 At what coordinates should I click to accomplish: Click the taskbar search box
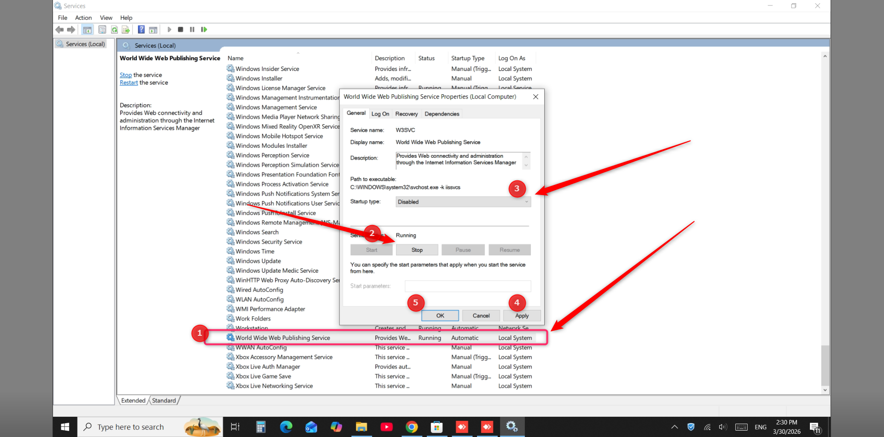pyautogui.click(x=150, y=427)
